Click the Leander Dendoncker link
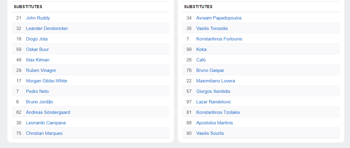 pos(47,28)
